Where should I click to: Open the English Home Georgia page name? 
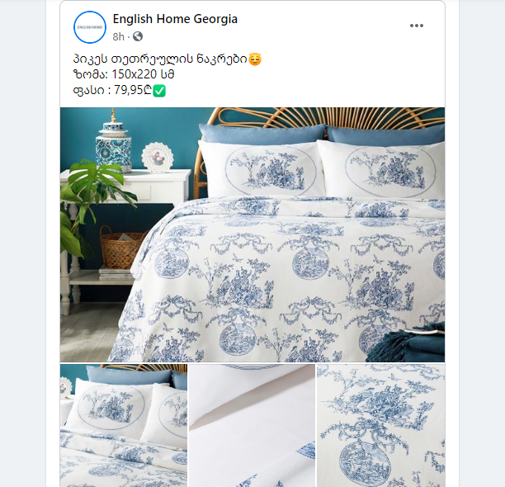click(x=175, y=19)
